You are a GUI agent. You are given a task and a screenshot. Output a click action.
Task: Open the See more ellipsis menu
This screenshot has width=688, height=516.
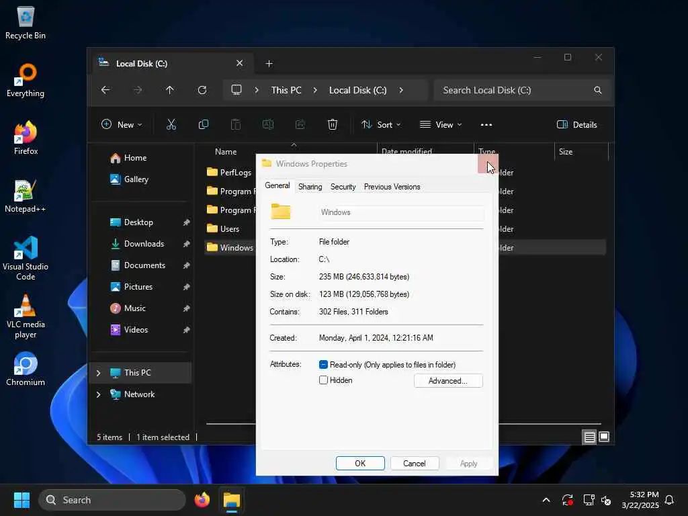486,124
